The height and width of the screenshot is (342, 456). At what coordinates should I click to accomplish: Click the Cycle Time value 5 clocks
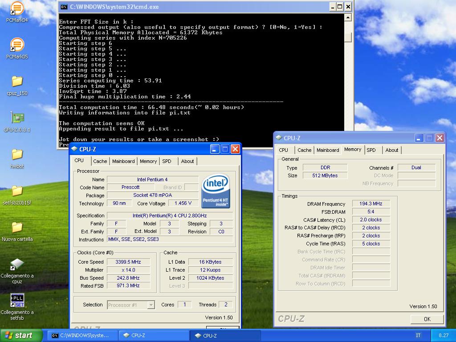coord(371,244)
